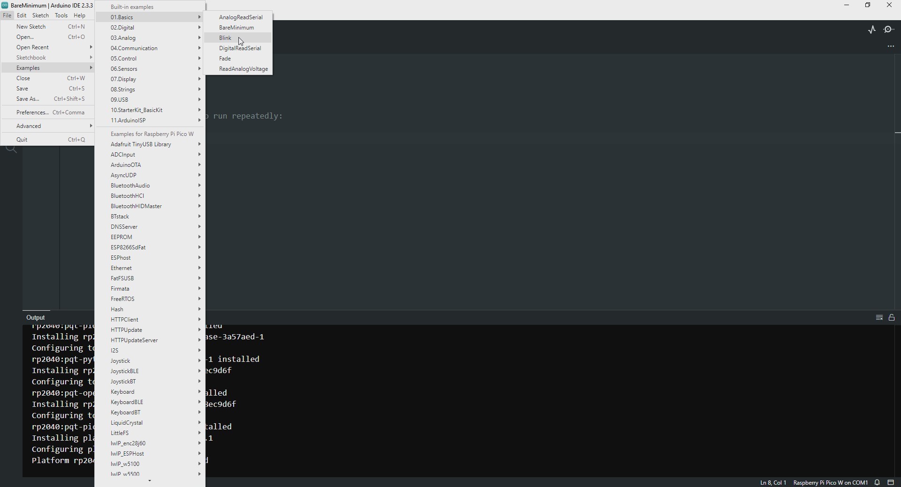Viewport: 901px width, 487px height.
Task: Expand the FreeRTOS examples
Action: pos(150,299)
